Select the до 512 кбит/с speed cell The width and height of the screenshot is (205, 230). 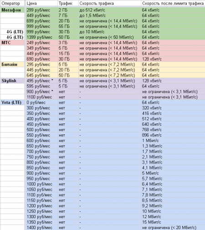110,10
